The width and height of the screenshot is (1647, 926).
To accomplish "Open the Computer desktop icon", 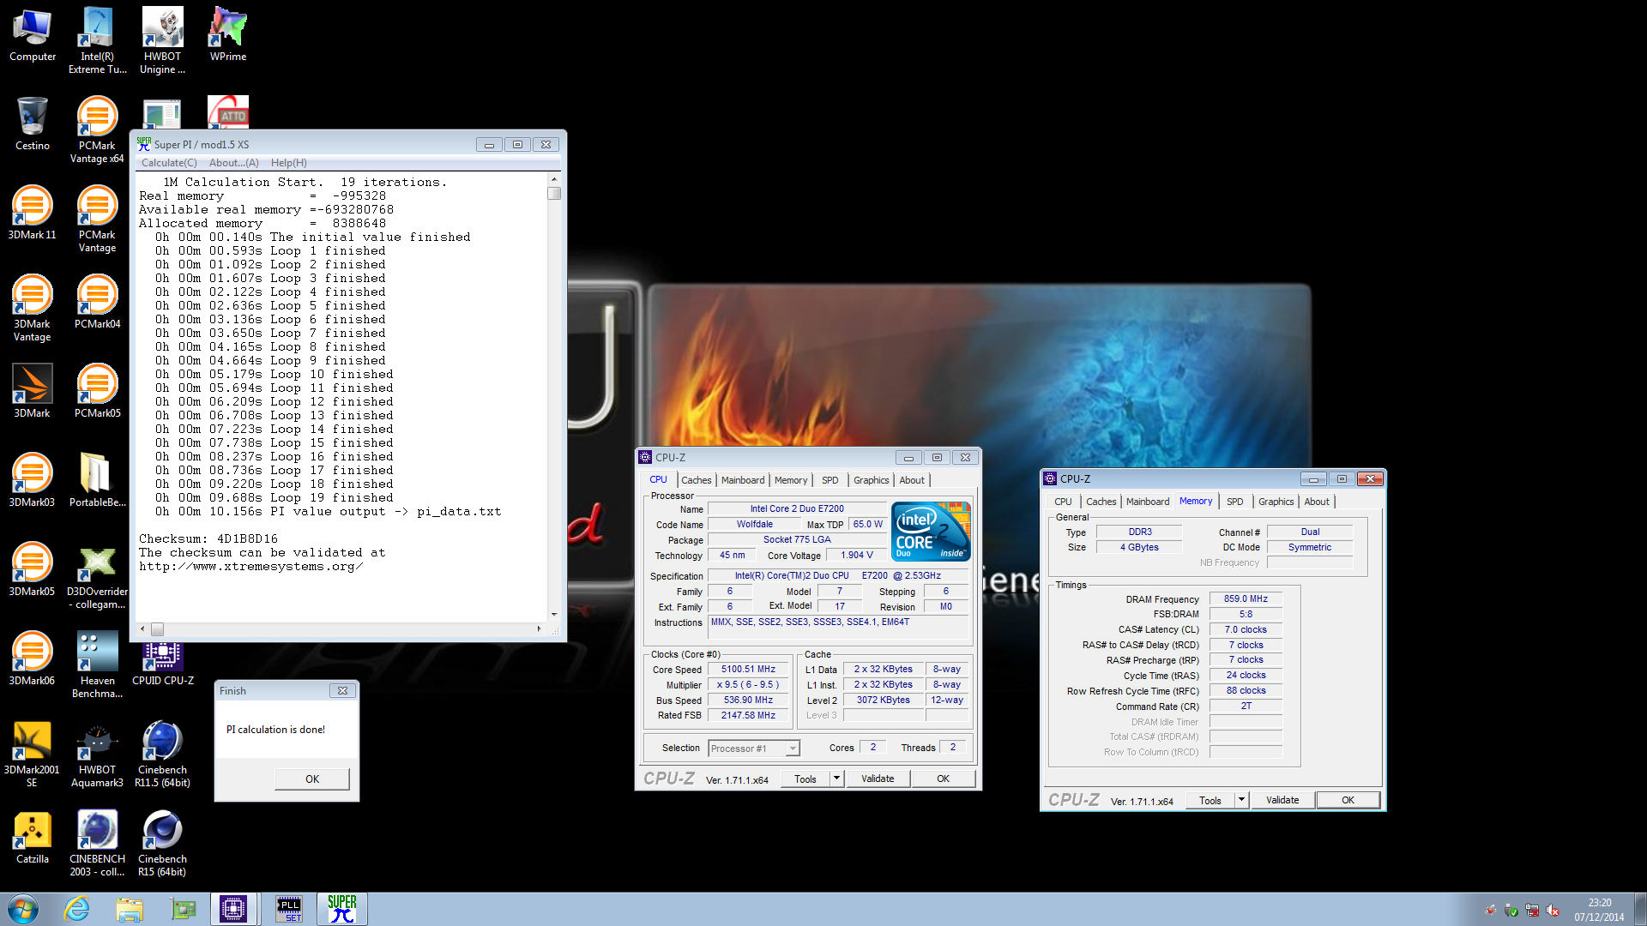I will (32, 35).
